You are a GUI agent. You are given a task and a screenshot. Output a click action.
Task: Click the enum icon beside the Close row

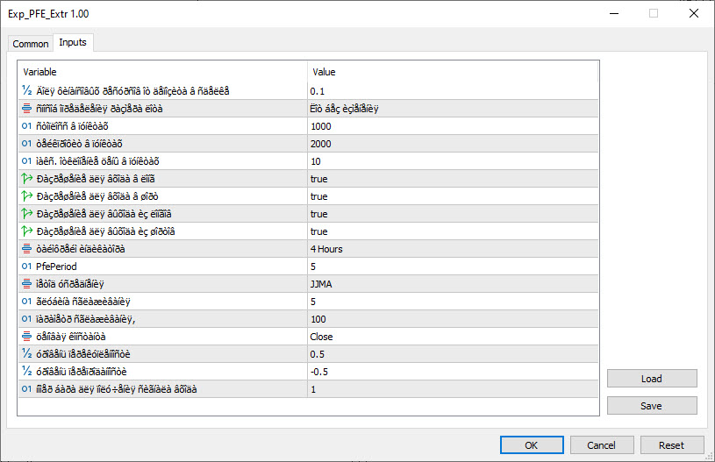(x=27, y=337)
